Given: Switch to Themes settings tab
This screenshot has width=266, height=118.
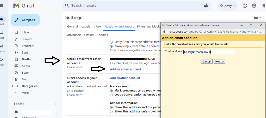Looking at the screenshot, I should (102, 35).
